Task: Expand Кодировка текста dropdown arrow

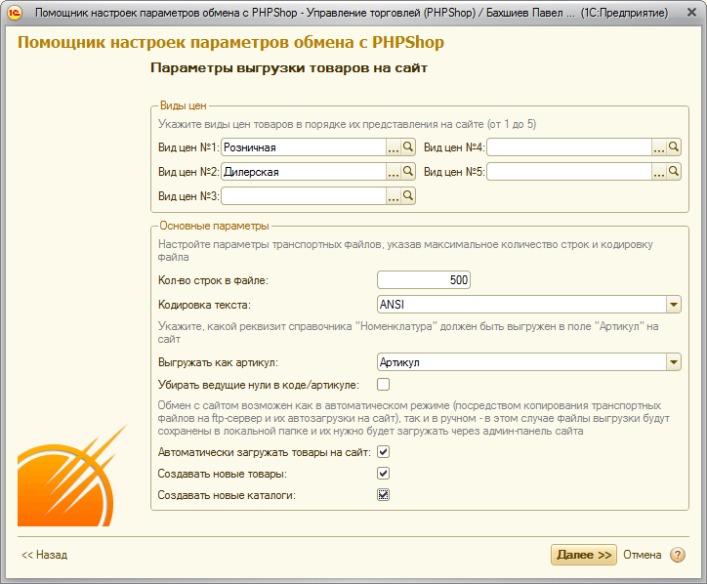Action: 674,305
